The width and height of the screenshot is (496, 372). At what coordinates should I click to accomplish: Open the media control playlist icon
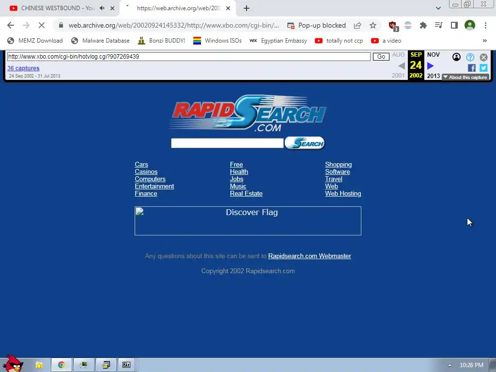[x=438, y=25]
